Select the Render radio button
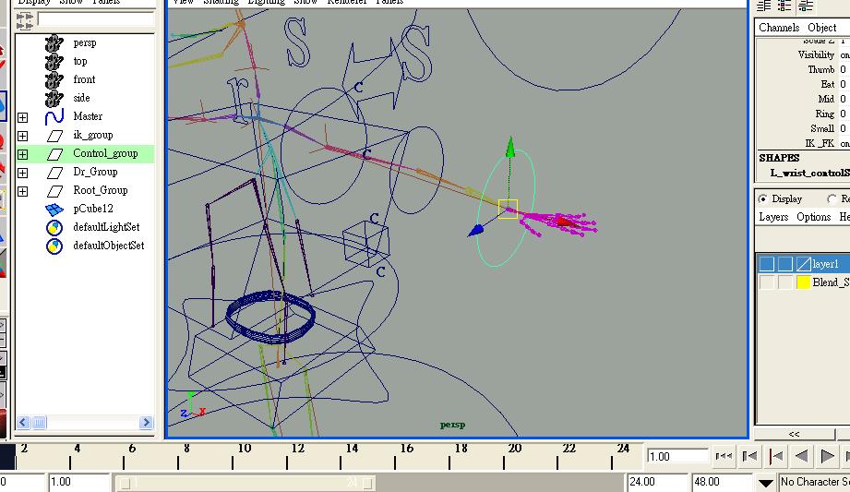Image resolution: width=850 pixels, height=492 pixels. click(832, 199)
